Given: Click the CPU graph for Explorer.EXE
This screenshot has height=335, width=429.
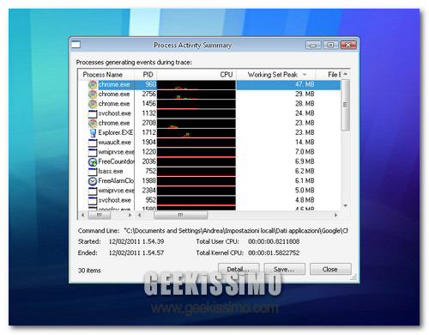Looking at the screenshot, I should coord(196,133).
